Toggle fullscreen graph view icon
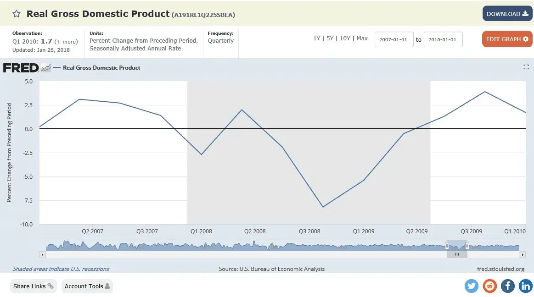The image size is (534, 297). [526, 67]
